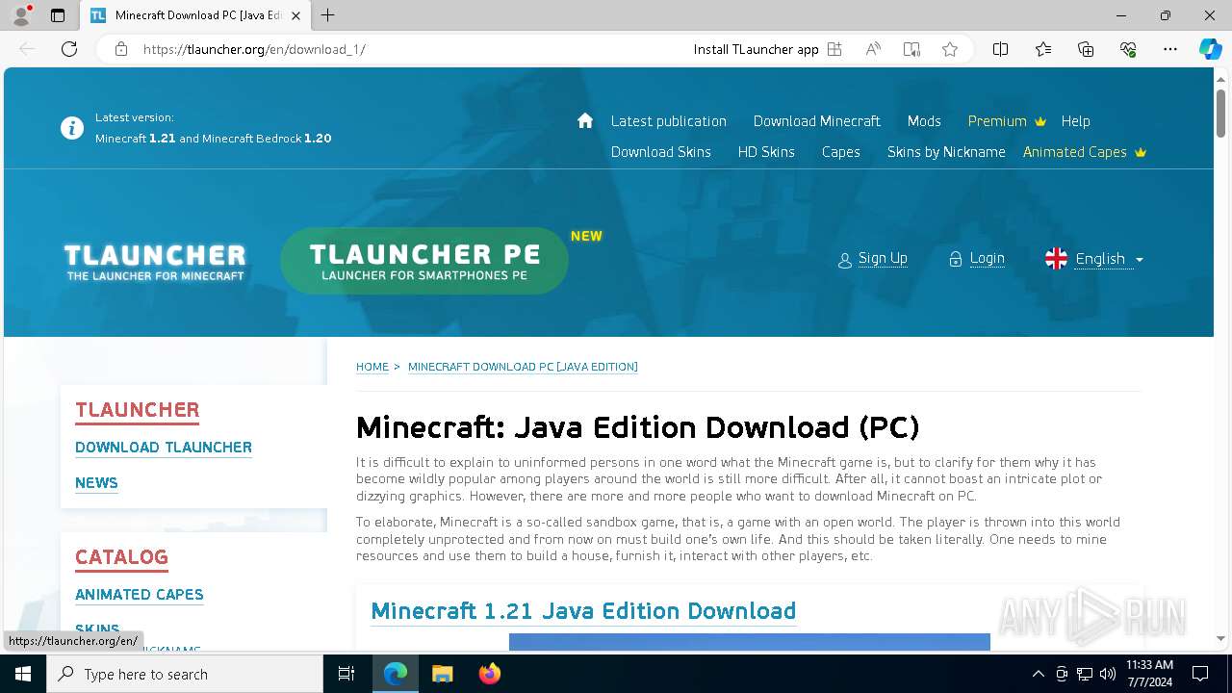
Task: Go to the TLauncher home icon
Action: [x=585, y=120]
